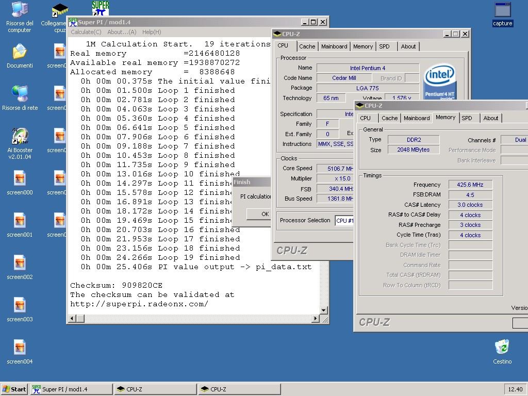This screenshot has width=528, height=396.
Task: Click the CPU-Z taskbar button beside Super PI
Action: [x=155, y=389]
